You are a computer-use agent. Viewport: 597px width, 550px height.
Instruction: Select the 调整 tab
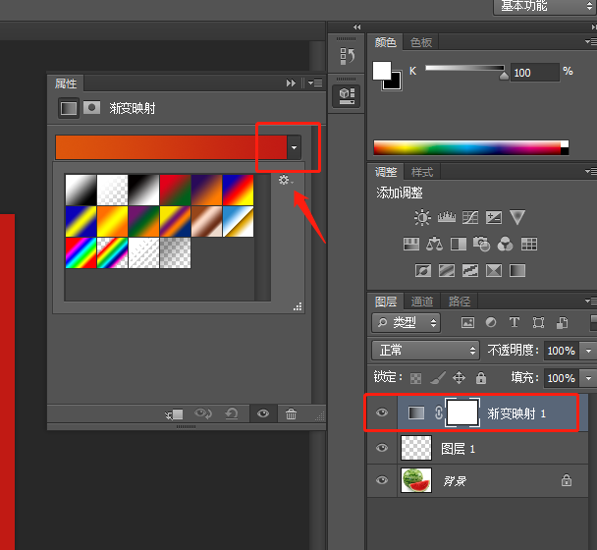pos(386,172)
